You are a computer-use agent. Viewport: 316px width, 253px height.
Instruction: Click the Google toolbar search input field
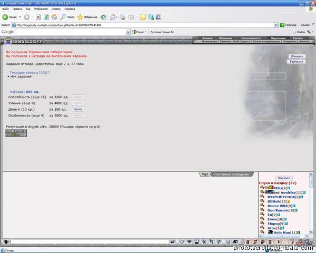click(71, 32)
